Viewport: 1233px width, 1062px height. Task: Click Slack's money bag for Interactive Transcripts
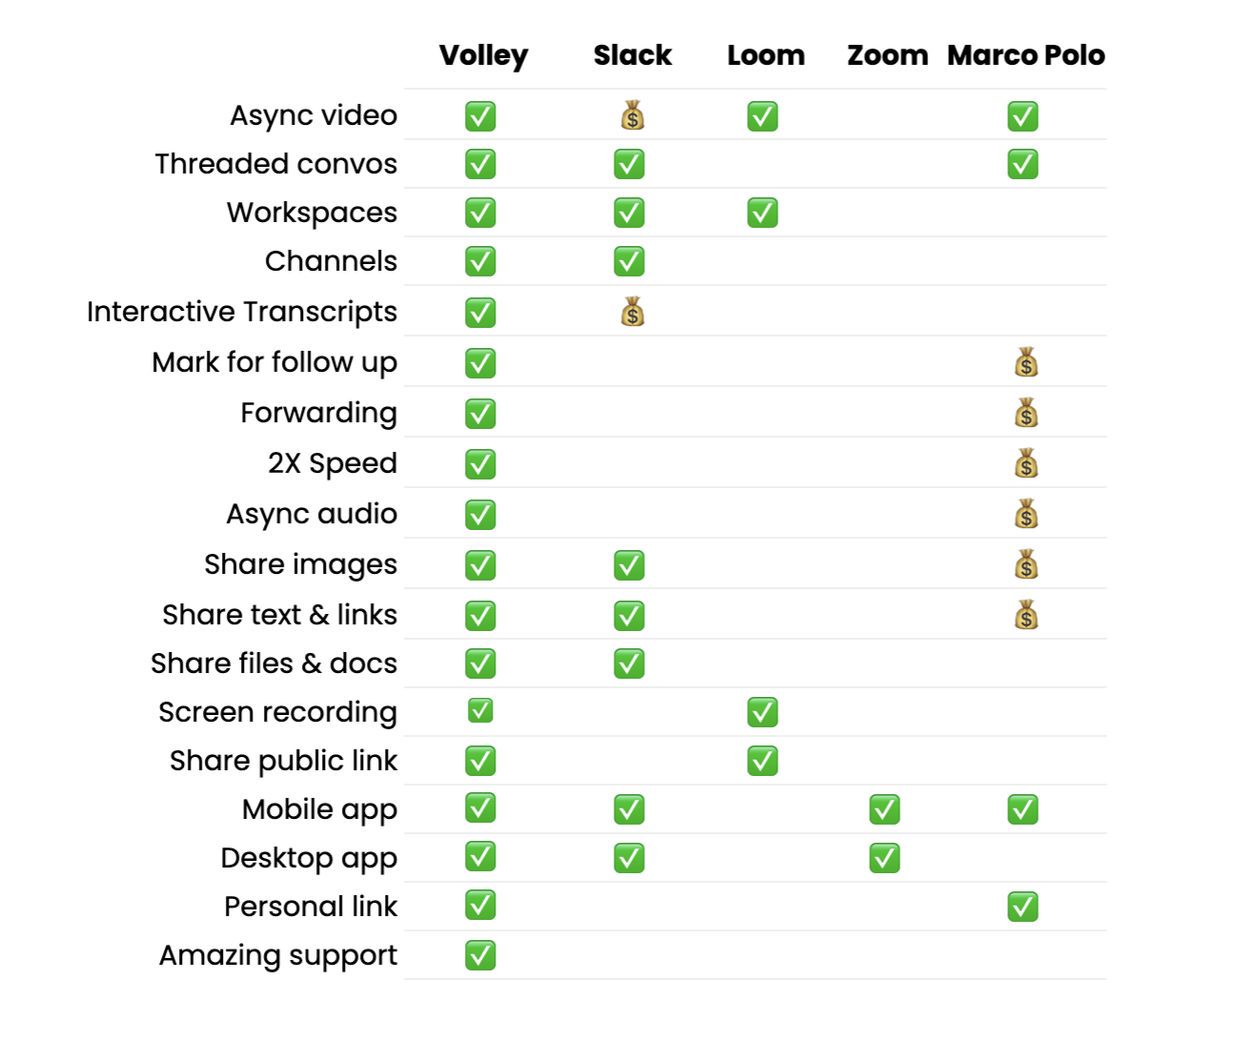pos(633,312)
